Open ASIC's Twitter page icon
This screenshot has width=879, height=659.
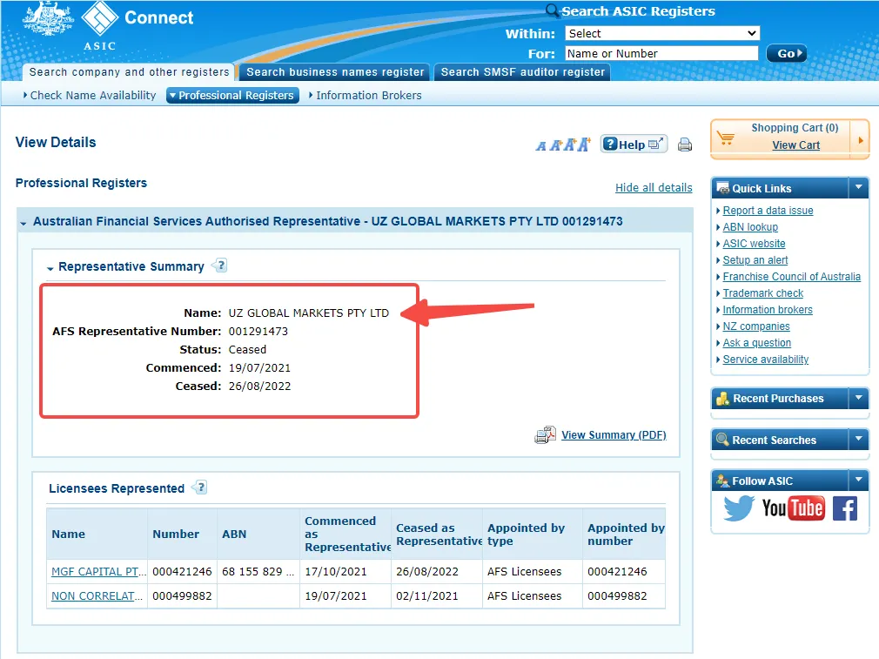coord(738,508)
